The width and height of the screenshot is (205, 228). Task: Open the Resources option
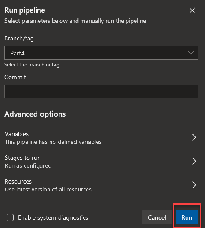click(x=101, y=185)
